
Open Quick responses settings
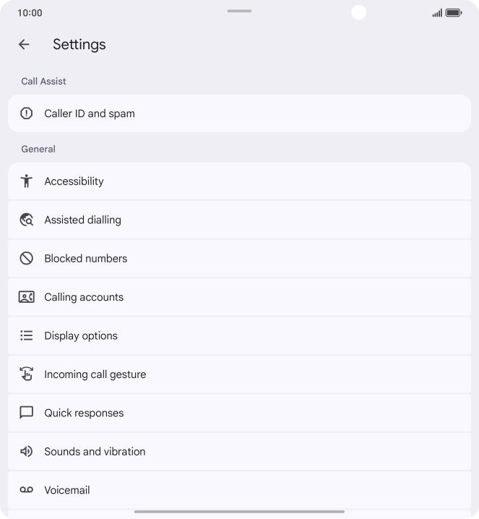point(238,413)
